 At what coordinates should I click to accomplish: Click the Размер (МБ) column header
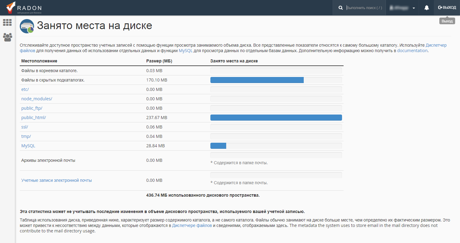(159, 61)
